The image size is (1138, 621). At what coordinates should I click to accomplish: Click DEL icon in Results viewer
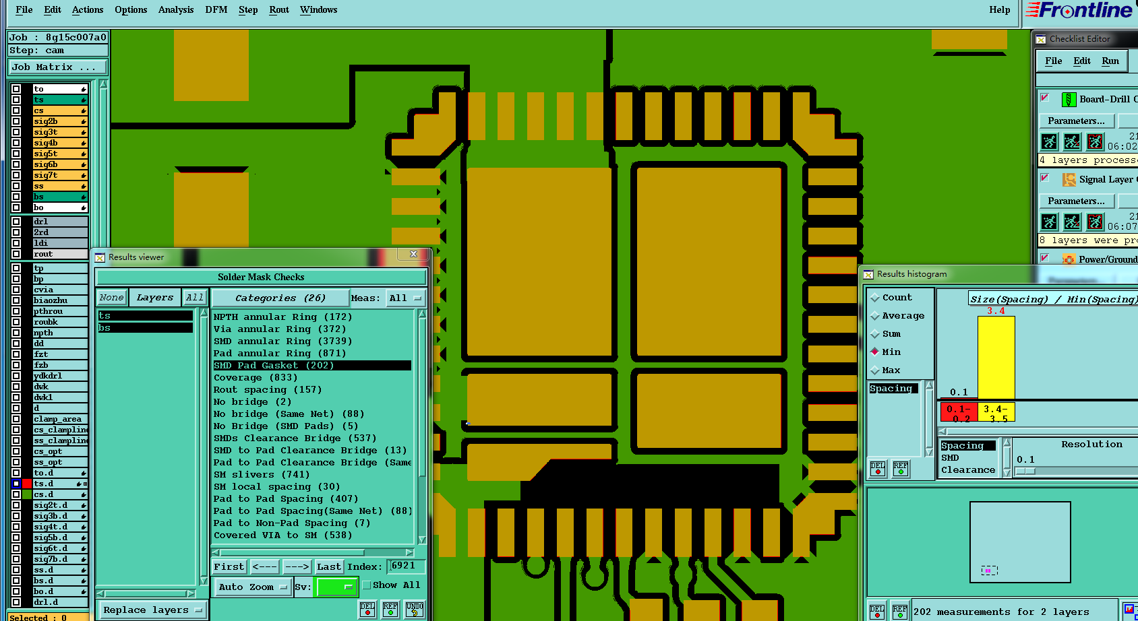click(x=367, y=610)
